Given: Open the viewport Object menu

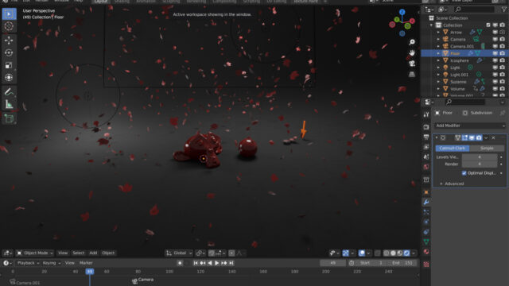Looking at the screenshot, I should click(108, 253).
